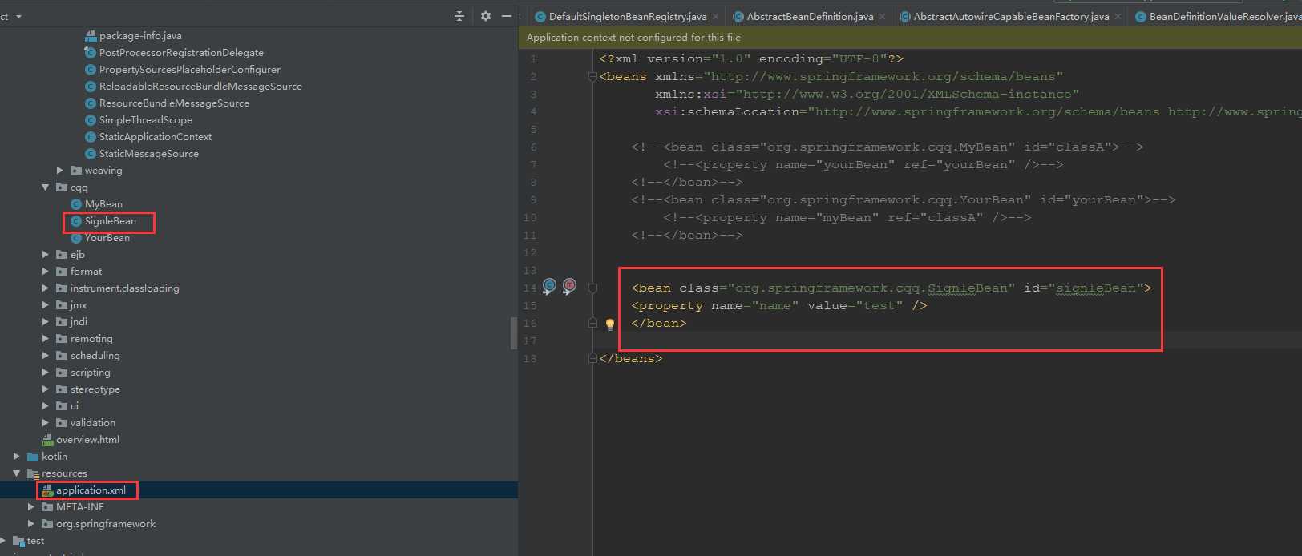Expand the META-INF folder
The image size is (1302, 556).
31,507
